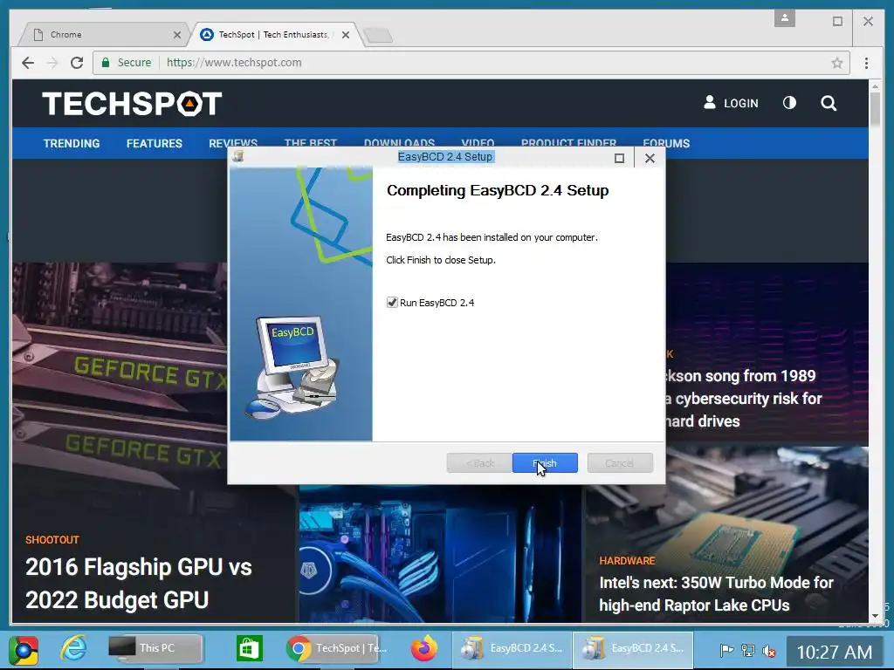Screen dimensions: 894x670
Task: Bookmark this page with the star icon
Action: 837,63
